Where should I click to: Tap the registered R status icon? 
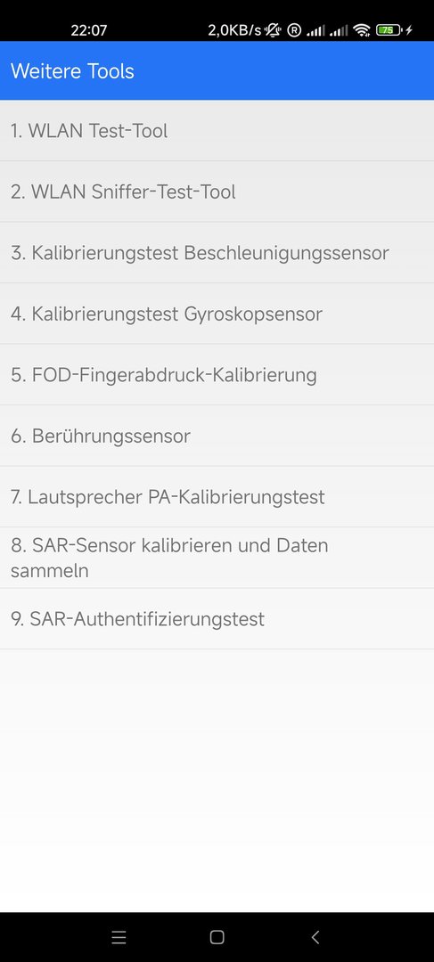(x=294, y=29)
